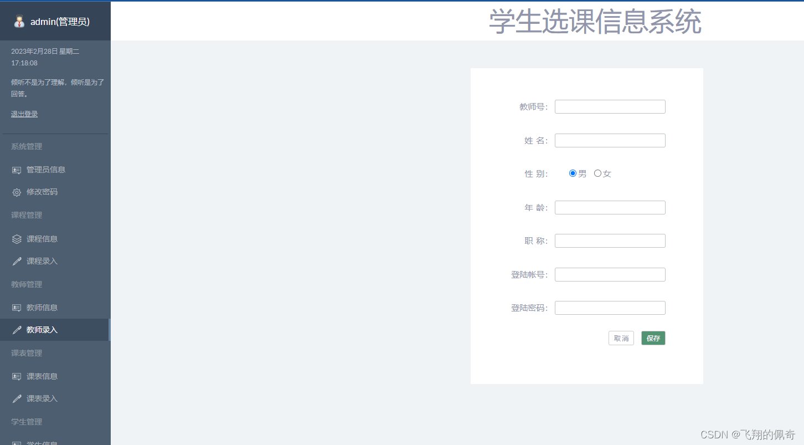Click the ID card icon beside 管理员信息

(17, 170)
